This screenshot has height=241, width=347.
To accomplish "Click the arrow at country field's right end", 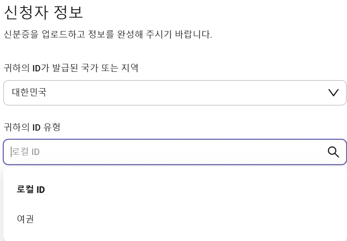I will coord(334,93).
